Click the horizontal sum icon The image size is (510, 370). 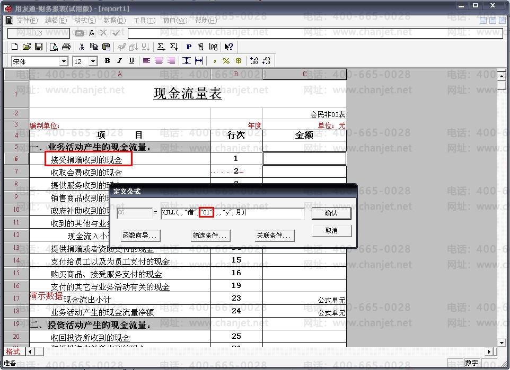[x=161, y=47]
